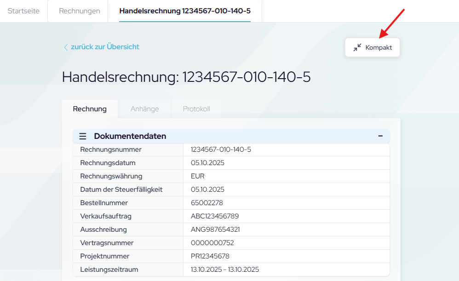Click Projektnummer value PR12345678
459x281 pixels.
[210, 256]
